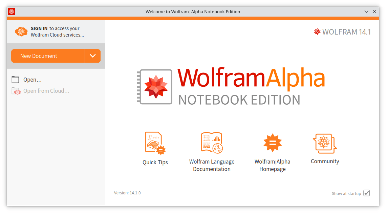The image size is (386, 213).
Task: Click the Wolfram app icon in title bar
Action: click(x=12, y=12)
